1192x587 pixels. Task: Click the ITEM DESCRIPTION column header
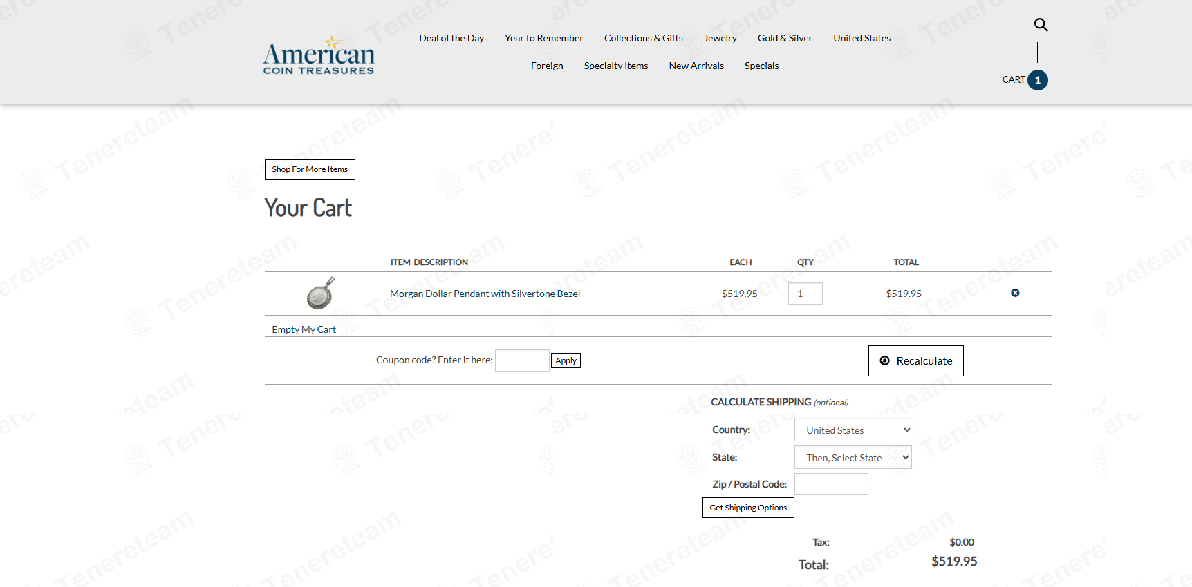(429, 262)
